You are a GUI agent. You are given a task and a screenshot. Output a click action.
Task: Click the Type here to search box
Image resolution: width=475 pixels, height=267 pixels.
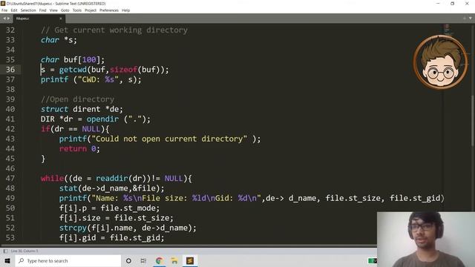point(68,260)
